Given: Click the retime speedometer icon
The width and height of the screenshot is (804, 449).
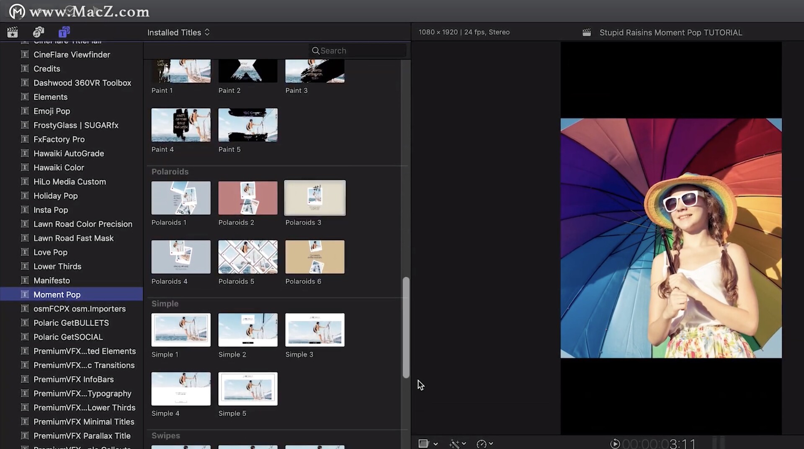Looking at the screenshot, I should (x=482, y=444).
